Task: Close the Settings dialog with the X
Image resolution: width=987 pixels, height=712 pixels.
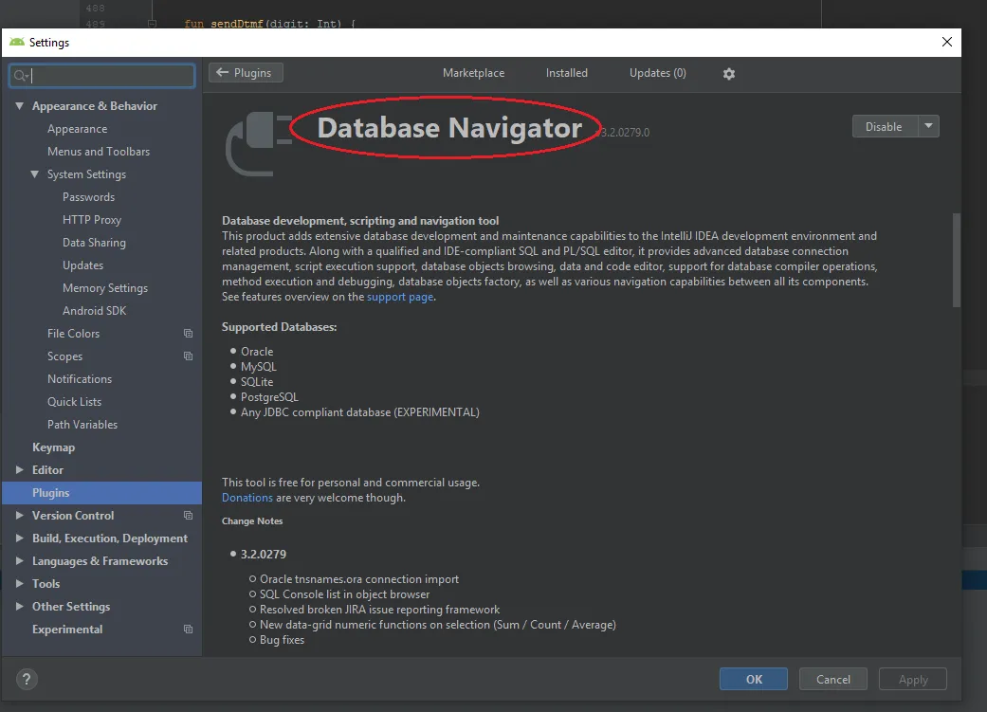Action: pyautogui.click(x=947, y=42)
